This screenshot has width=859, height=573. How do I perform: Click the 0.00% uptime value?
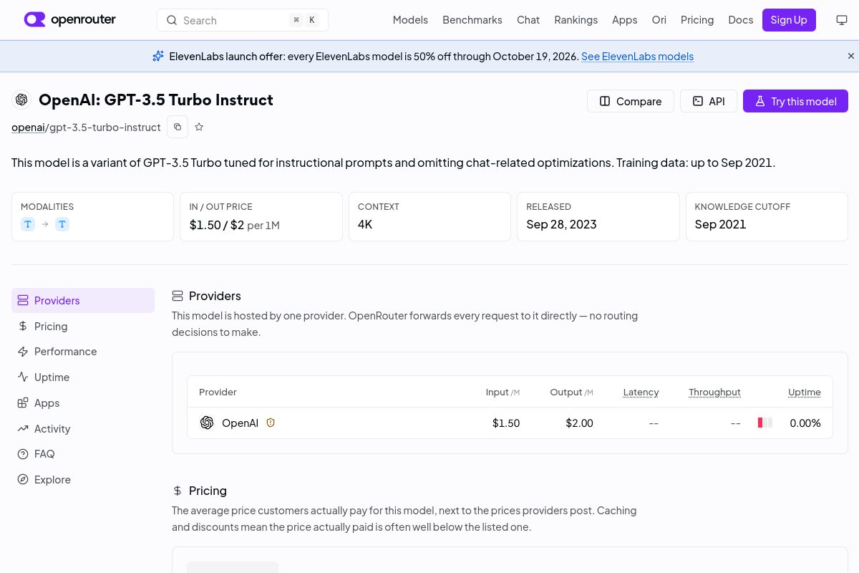[x=805, y=423]
